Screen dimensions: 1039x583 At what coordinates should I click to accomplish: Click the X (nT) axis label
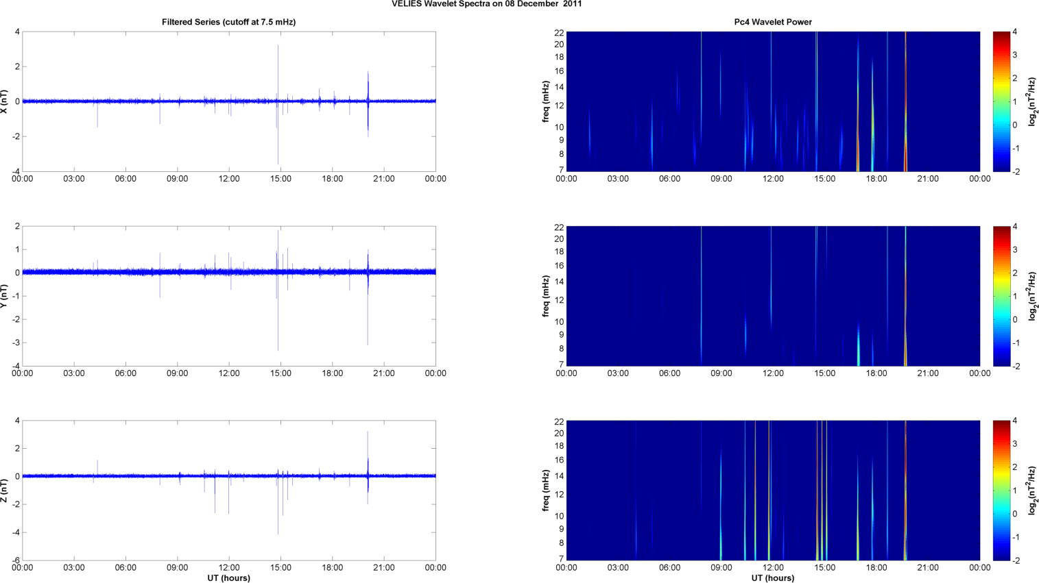(5, 101)
